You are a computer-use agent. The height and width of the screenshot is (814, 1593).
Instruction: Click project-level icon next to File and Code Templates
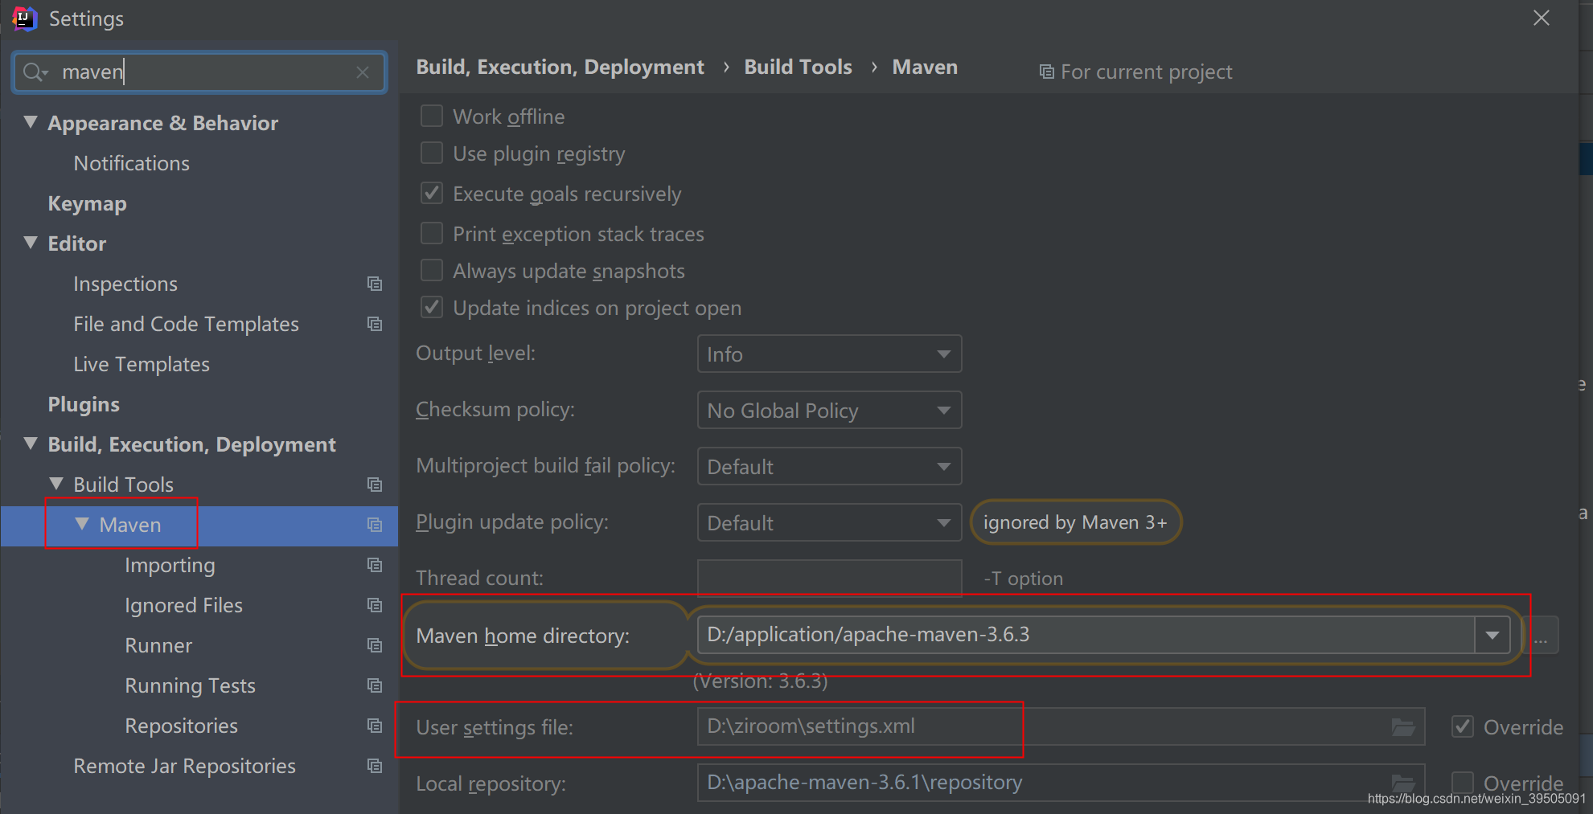pos(375,324)
